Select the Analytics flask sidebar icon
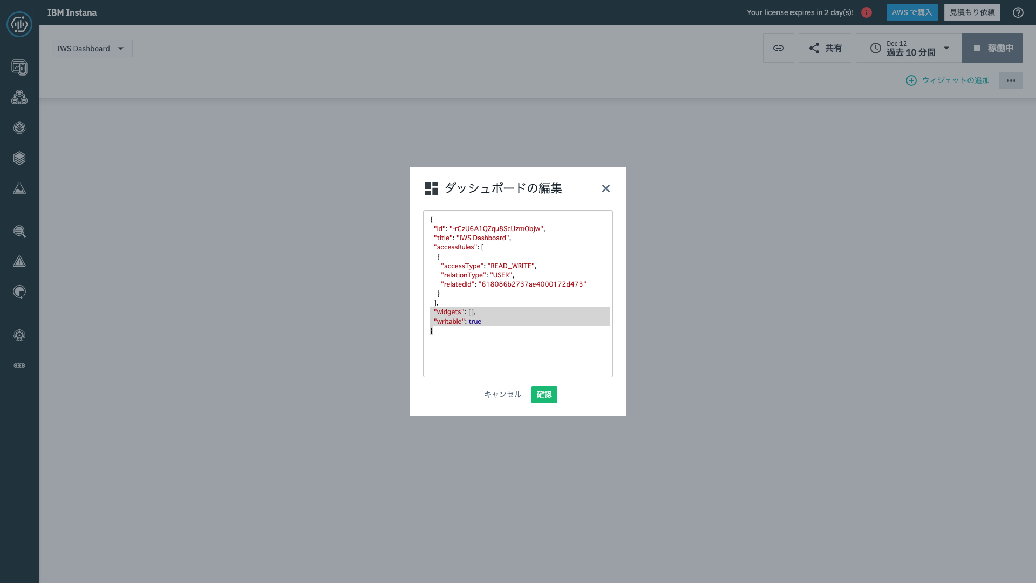This screenshot has height=583, width=1036. tap(19, 188)
